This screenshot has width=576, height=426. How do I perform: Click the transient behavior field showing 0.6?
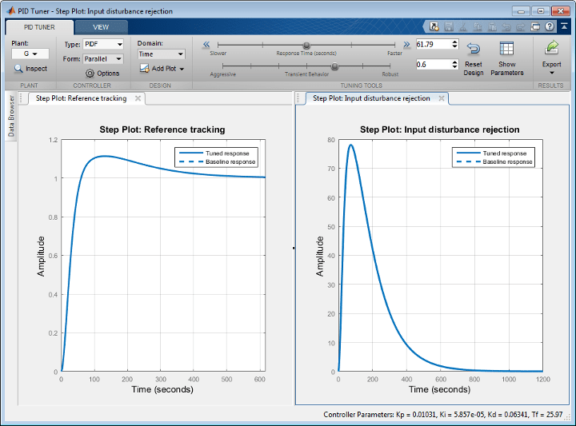coord(434,65)
